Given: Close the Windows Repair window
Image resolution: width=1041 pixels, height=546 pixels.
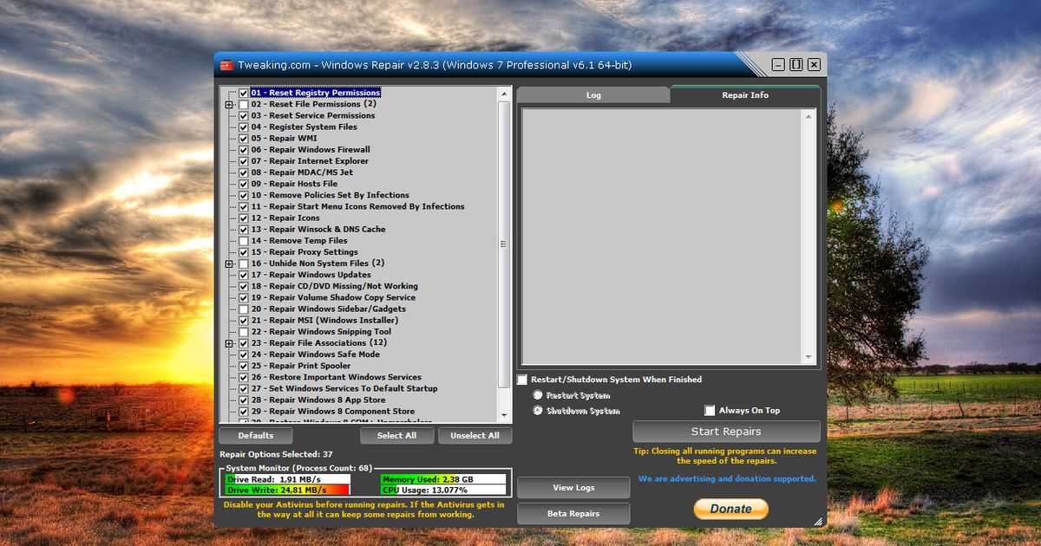Looking at the screenshot, I should point(814,65).
